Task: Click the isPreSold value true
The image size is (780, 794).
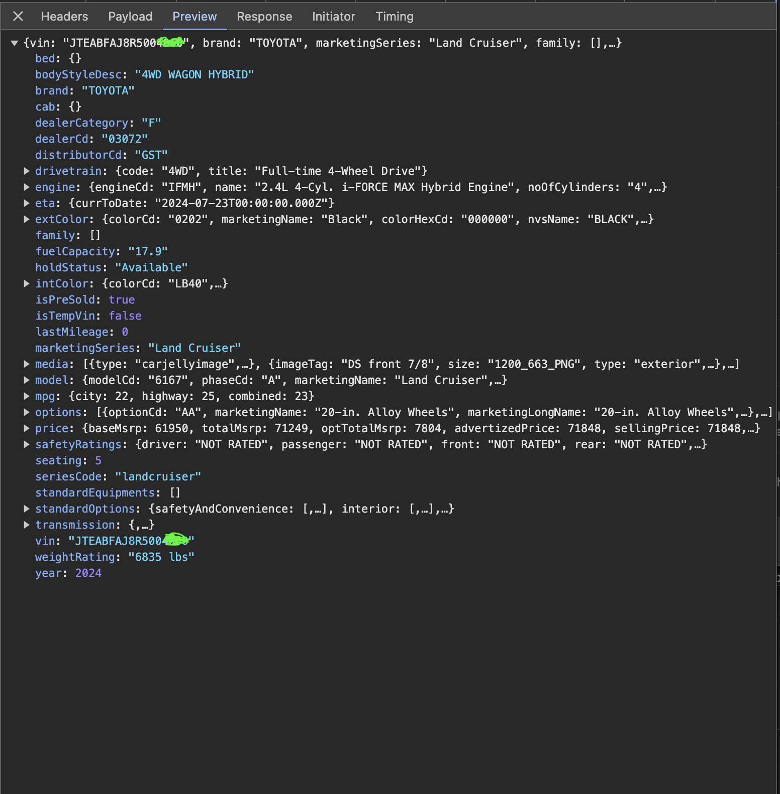Action: [122, 300]
